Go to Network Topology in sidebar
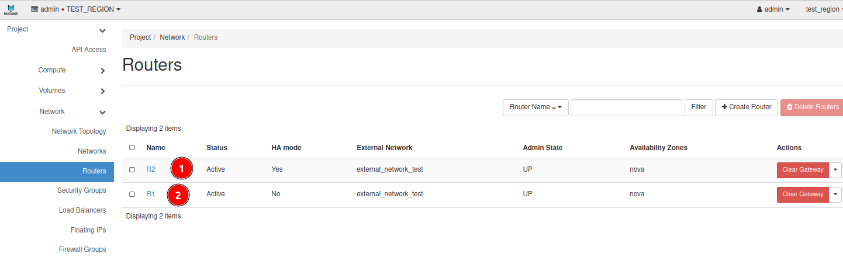Viewport: 843px width, 257px height. point(79,131)
